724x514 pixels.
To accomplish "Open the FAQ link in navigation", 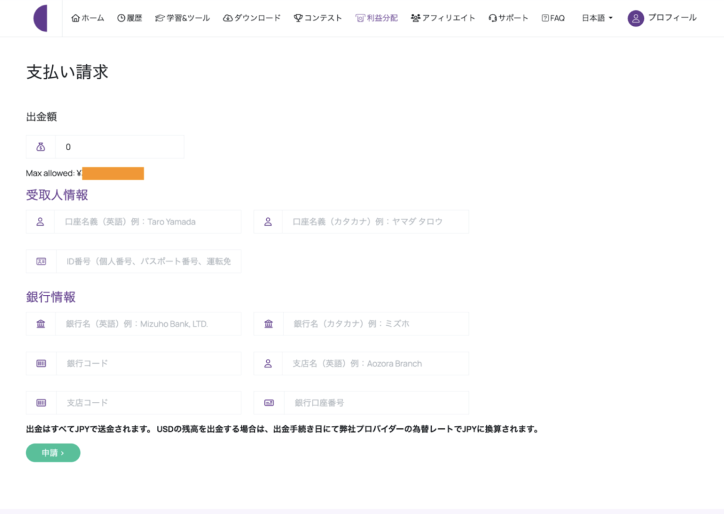I will coord(553,18).
